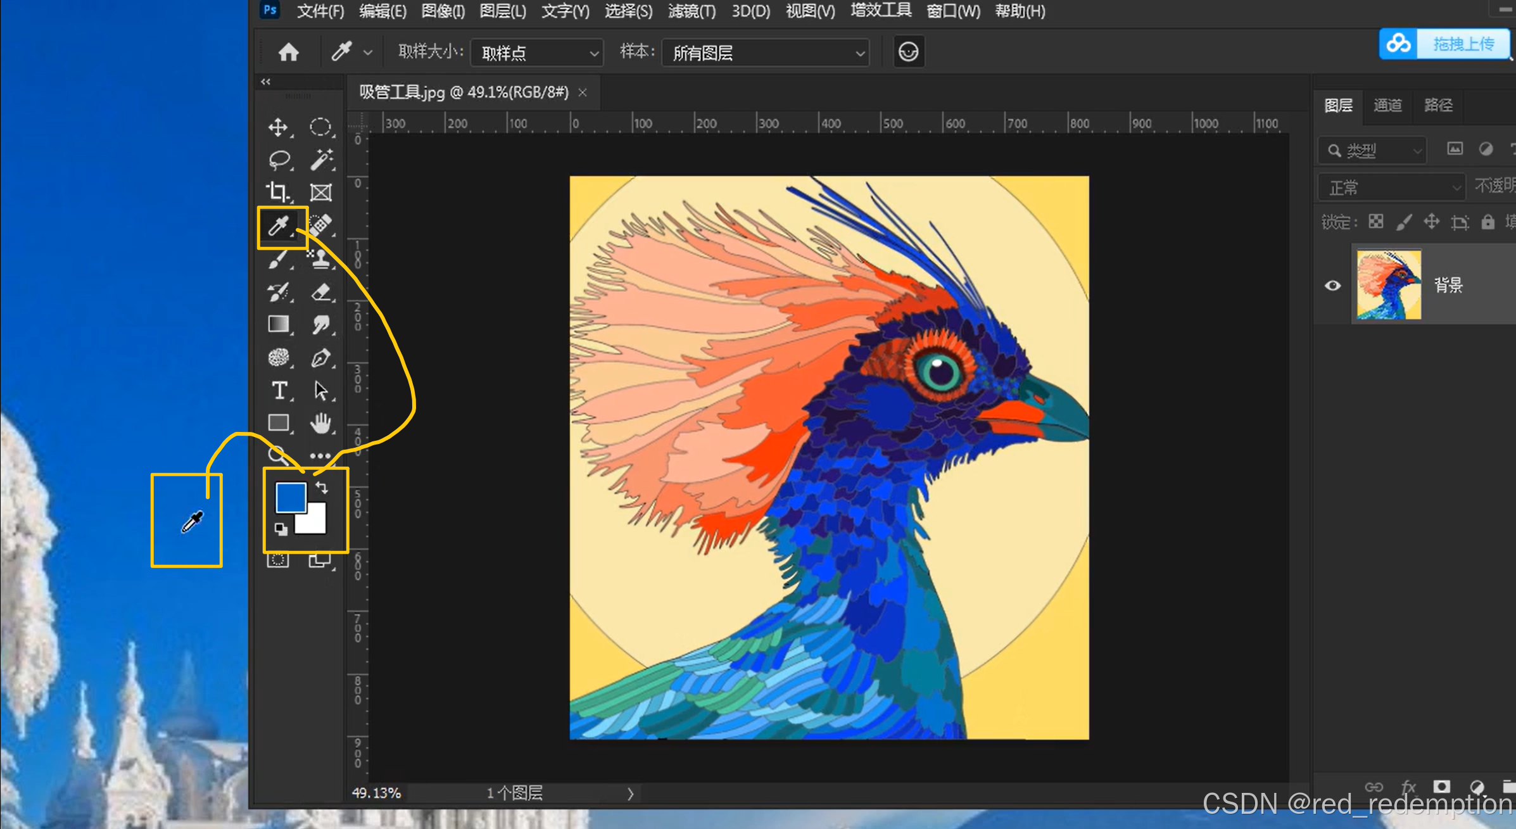Swap foreground and background colors
Screen dimensions: 1516x829
point(322,488)
